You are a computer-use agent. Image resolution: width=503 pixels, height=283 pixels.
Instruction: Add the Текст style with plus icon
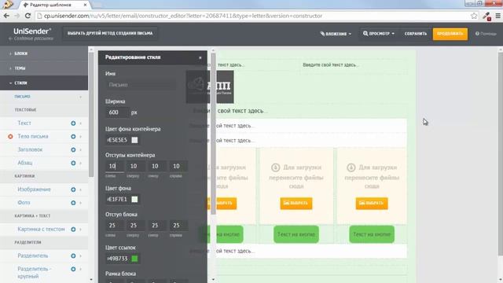(x=73, y=123)
